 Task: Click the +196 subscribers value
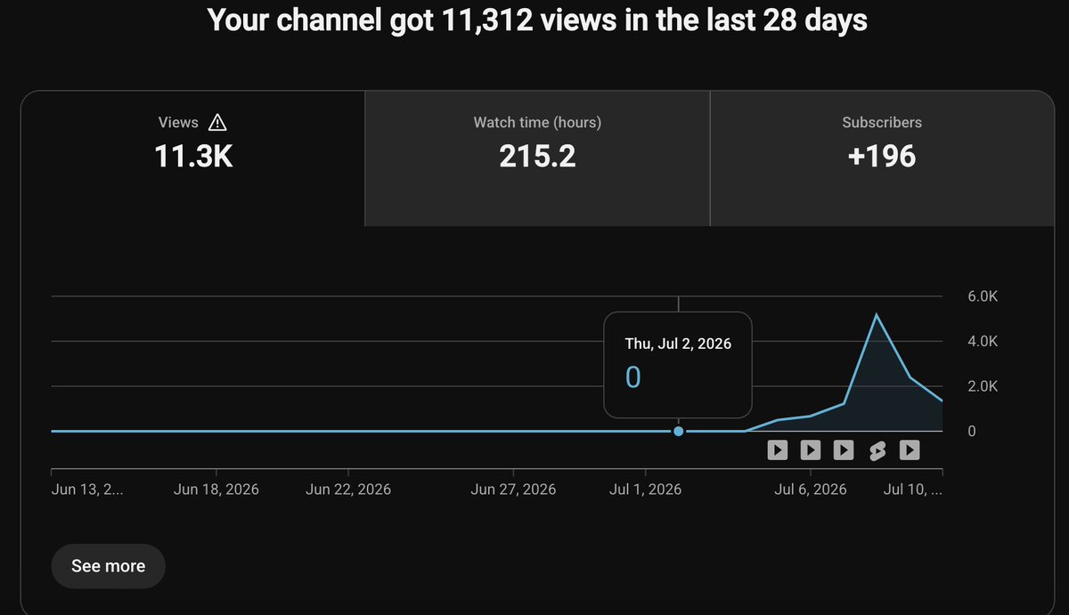point(882,157)
